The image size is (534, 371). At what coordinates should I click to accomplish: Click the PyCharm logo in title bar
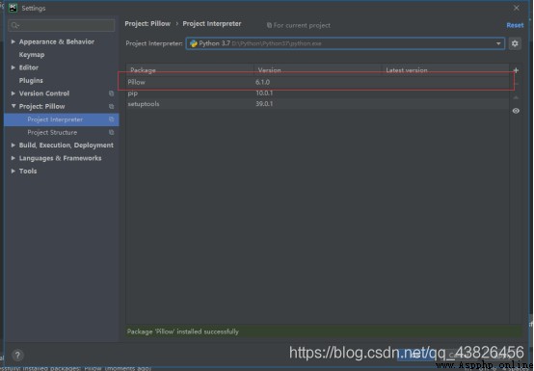13,8
